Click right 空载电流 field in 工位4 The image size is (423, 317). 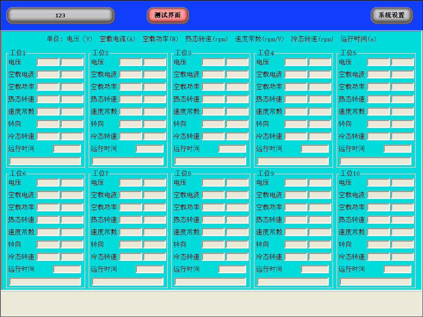320,74
